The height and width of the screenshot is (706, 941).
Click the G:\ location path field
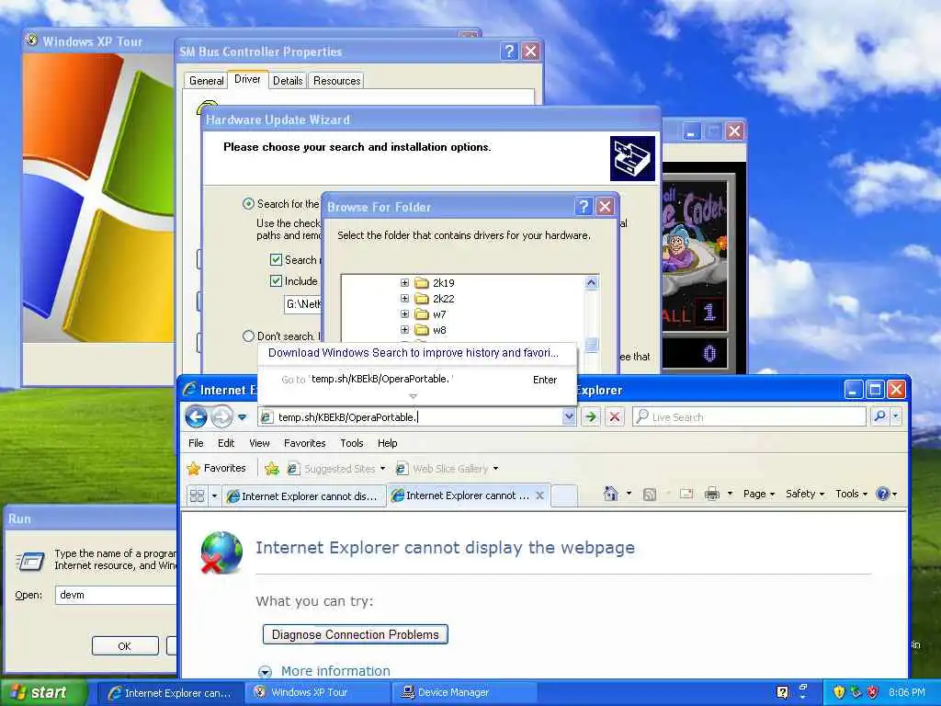tap(303, 304)
